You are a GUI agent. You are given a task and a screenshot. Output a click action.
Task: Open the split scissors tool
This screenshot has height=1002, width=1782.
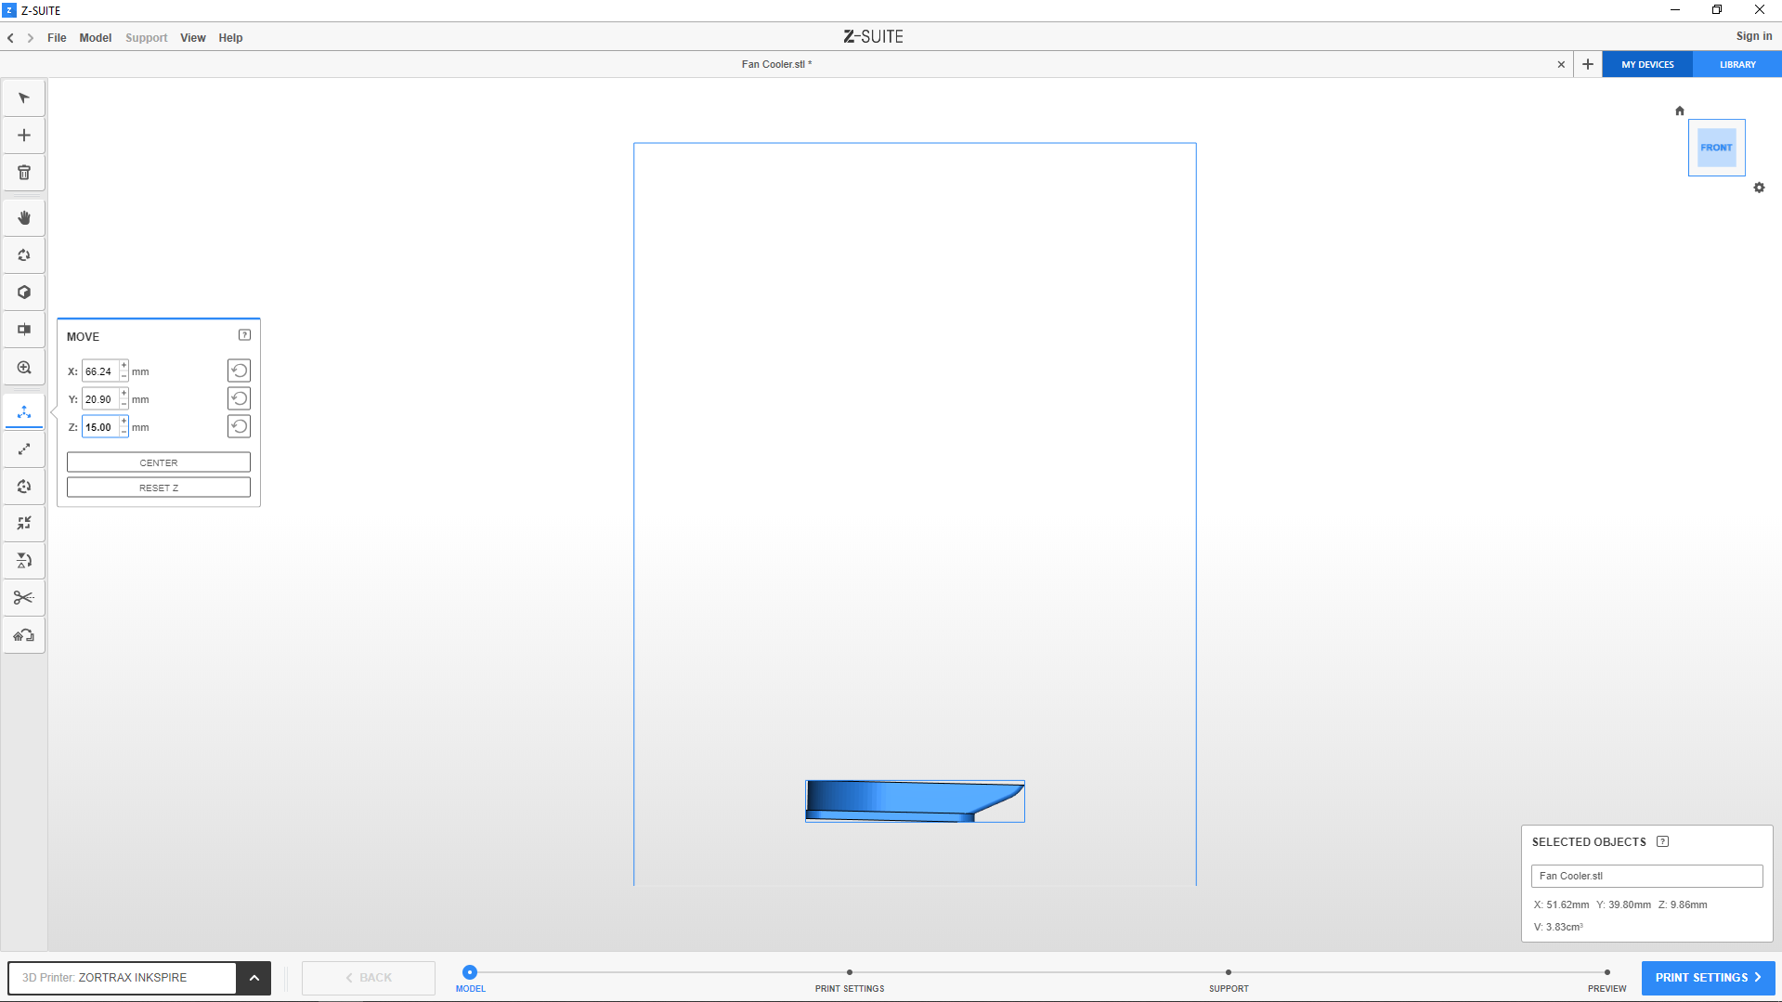24,598
